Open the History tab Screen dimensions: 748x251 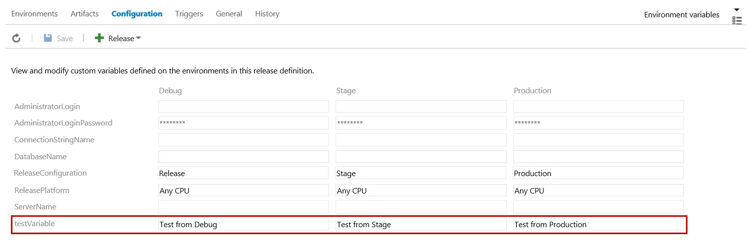(267, 14)
